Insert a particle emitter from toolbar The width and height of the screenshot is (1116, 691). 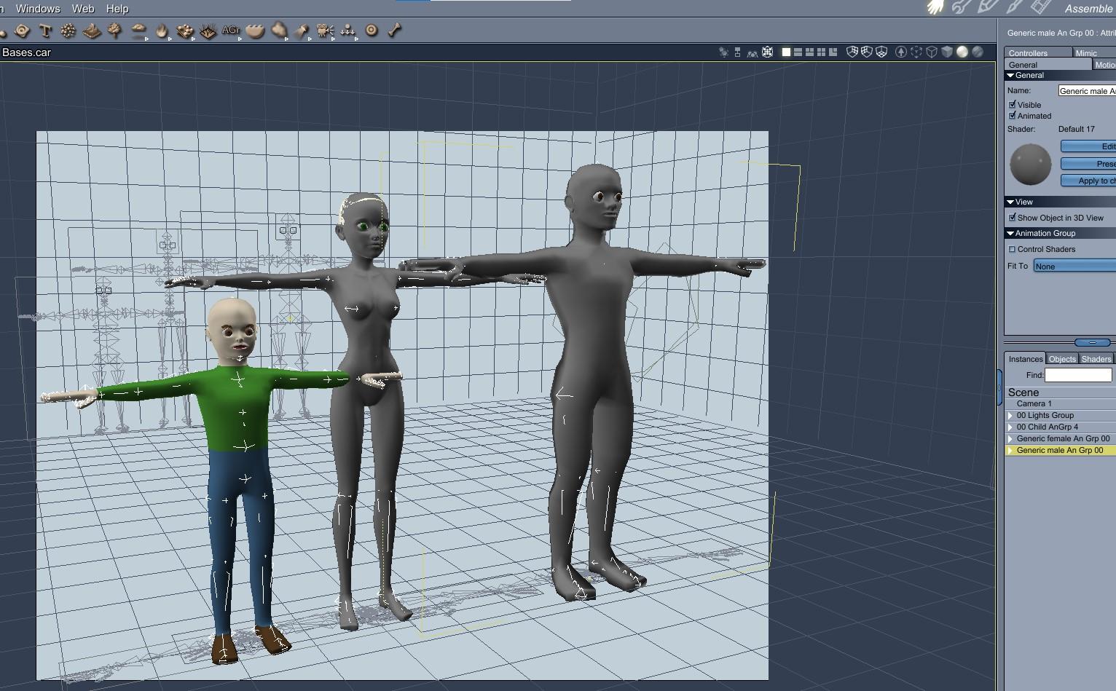68,31
